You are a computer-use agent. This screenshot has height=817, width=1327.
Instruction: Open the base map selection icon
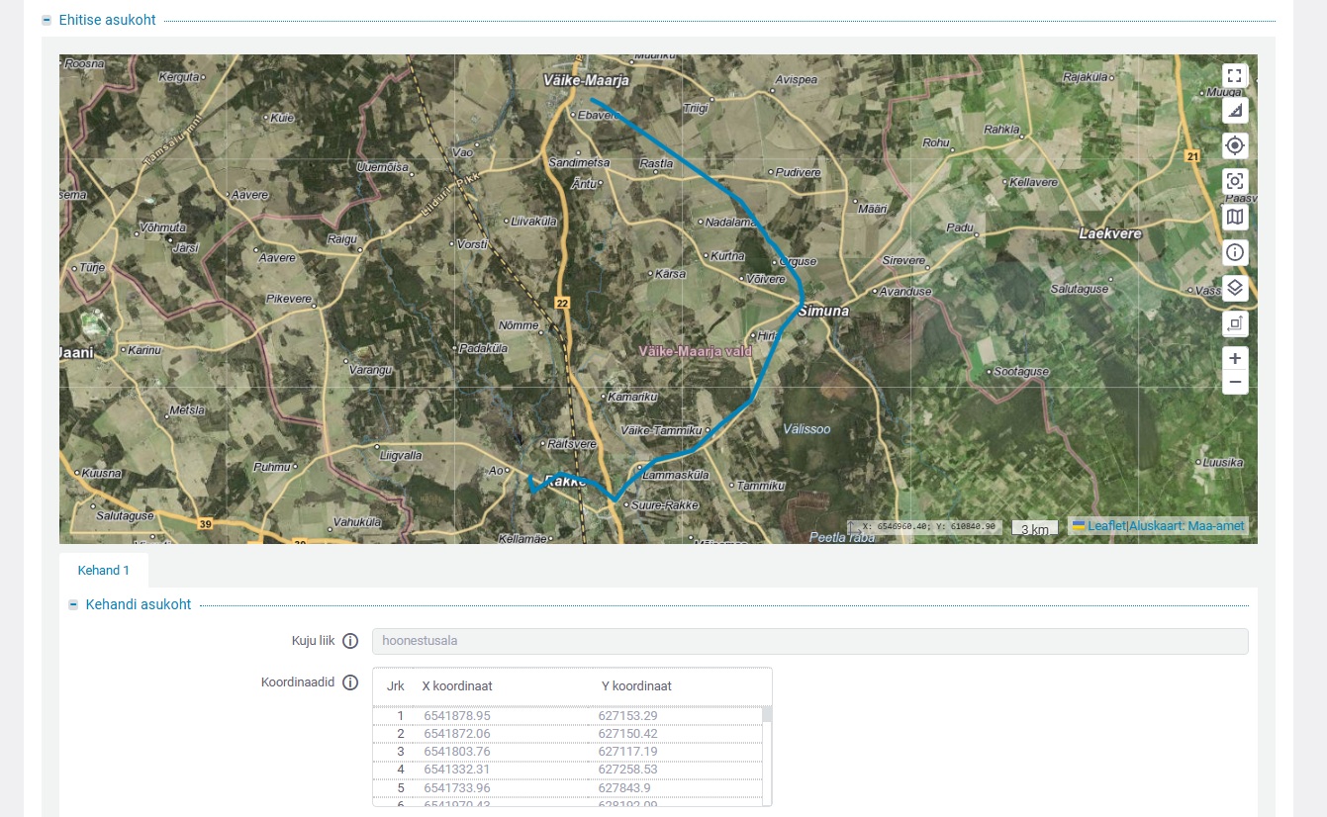1234,217
